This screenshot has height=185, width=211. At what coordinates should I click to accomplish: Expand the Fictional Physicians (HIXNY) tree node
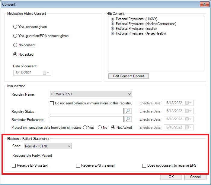coord(113,19)
